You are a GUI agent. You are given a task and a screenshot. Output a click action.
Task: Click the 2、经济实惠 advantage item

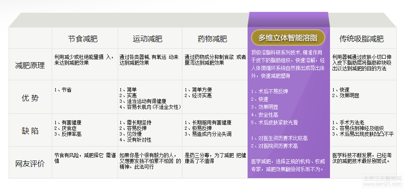(198, 95)
